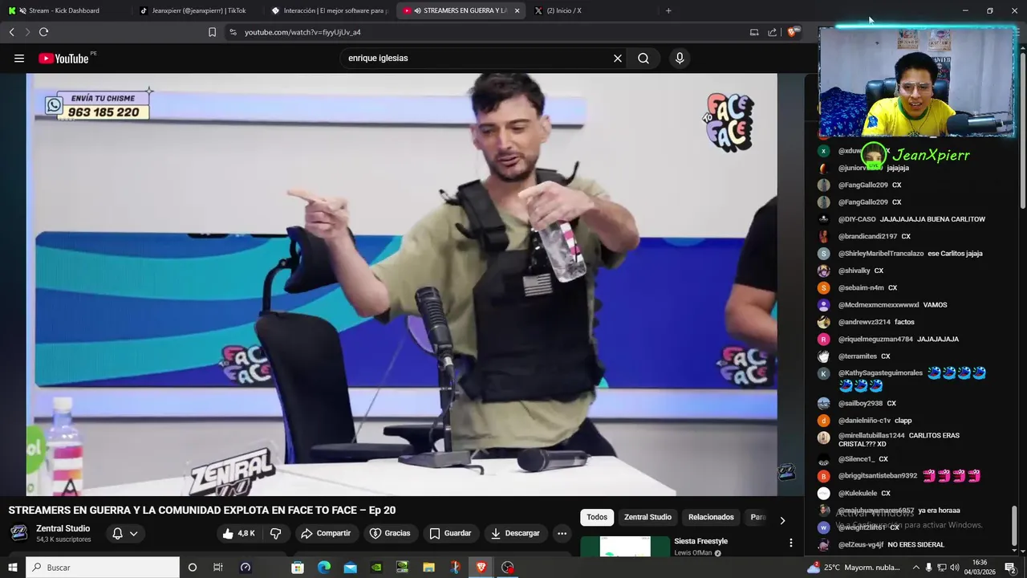Open Cortana circle on taskbar
Image resolution: width=1027 pixels, height=578 pixels.
(192, 568)
